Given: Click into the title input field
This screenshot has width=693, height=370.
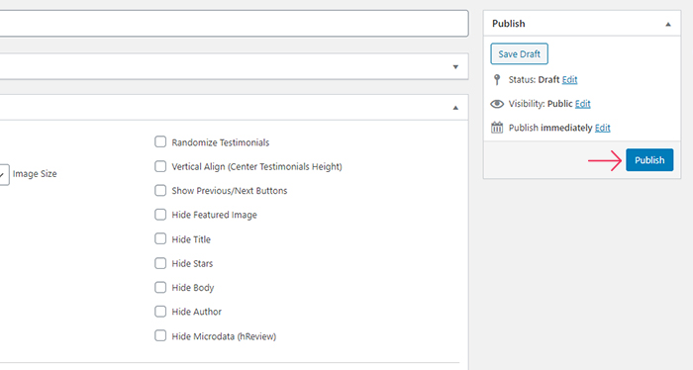Looking at the screenshot, I should pos(234,24).
